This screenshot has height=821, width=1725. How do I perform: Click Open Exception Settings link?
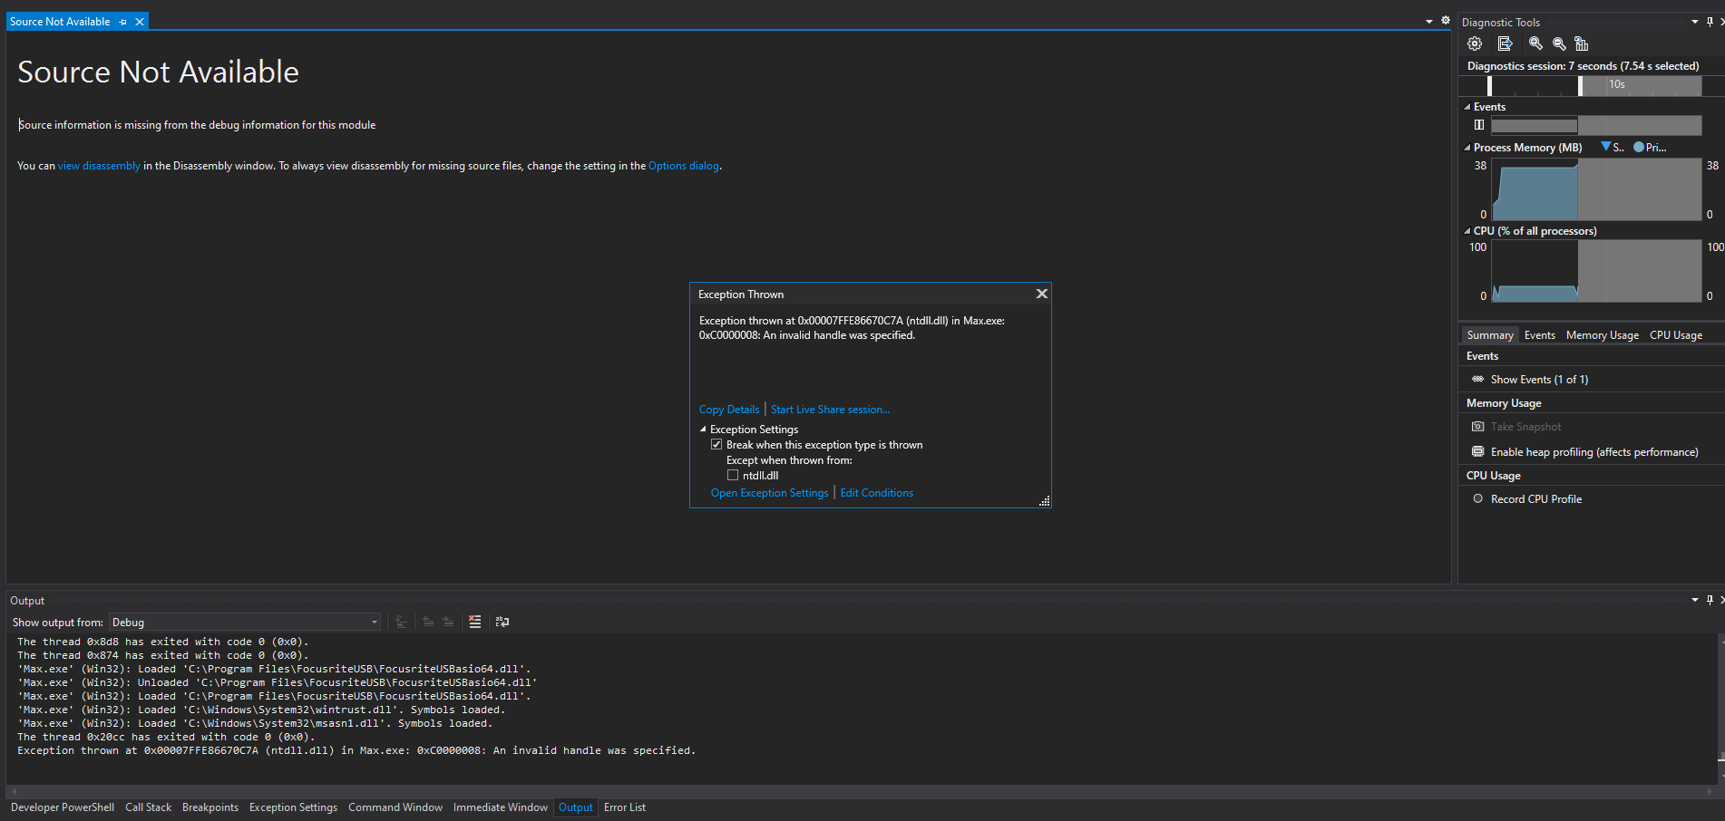(769, 493)
